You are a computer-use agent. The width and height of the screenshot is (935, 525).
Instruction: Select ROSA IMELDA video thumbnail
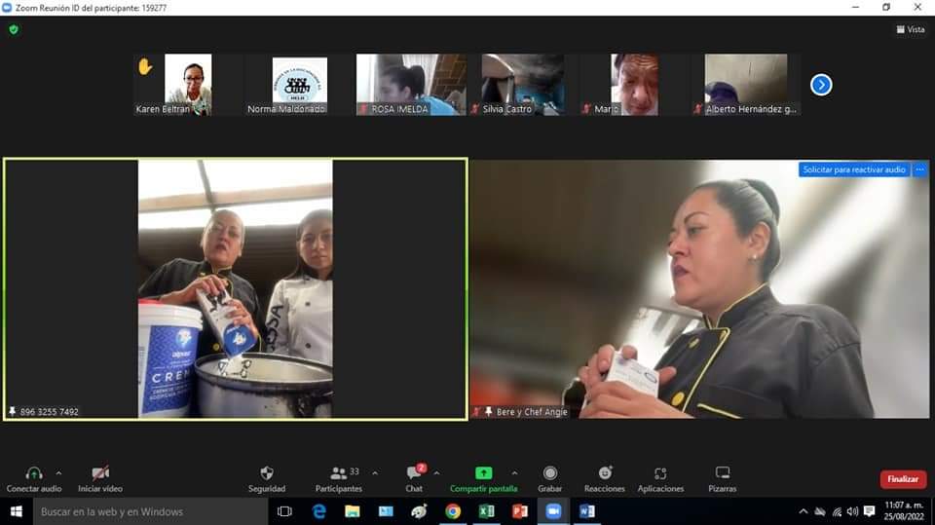click(411, 85)
